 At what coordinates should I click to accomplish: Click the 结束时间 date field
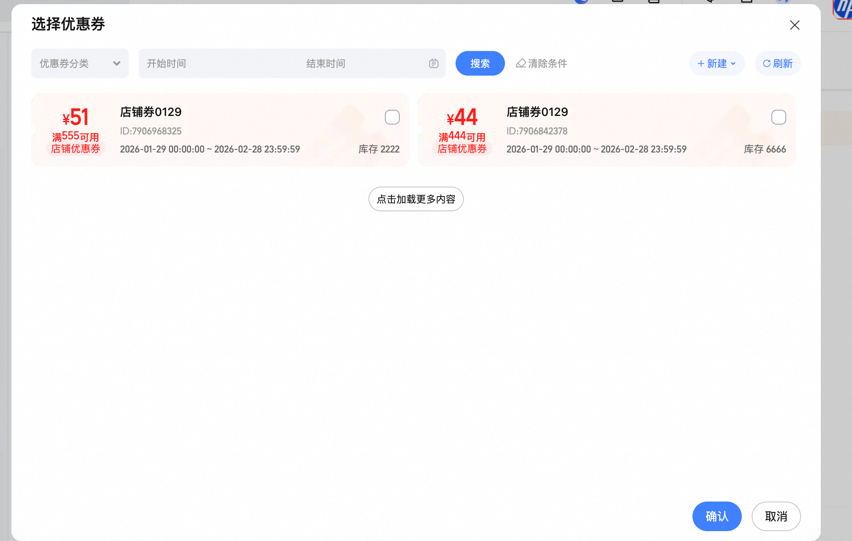326,63
